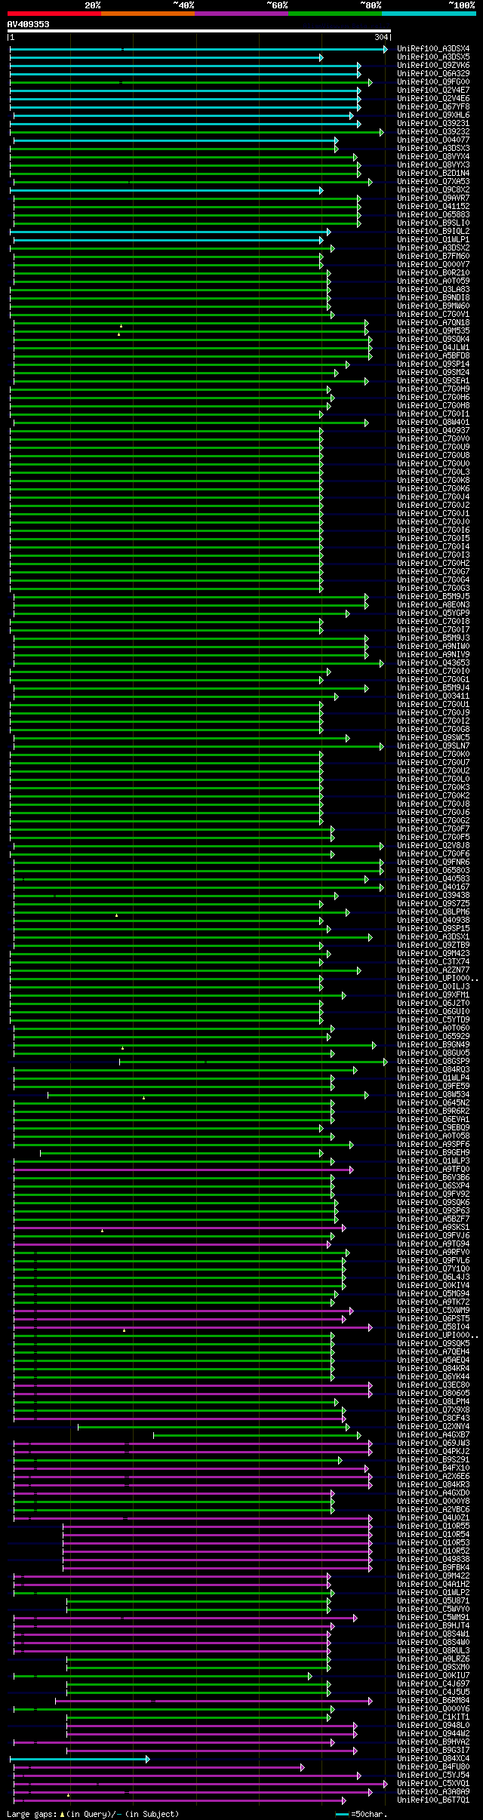Click the cyan ~100% identity legend segment
The image size is (483, 1820).
point(428,13)
